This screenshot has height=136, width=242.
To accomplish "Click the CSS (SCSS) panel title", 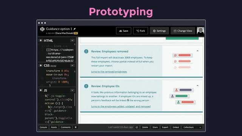I will click(50, 65).
